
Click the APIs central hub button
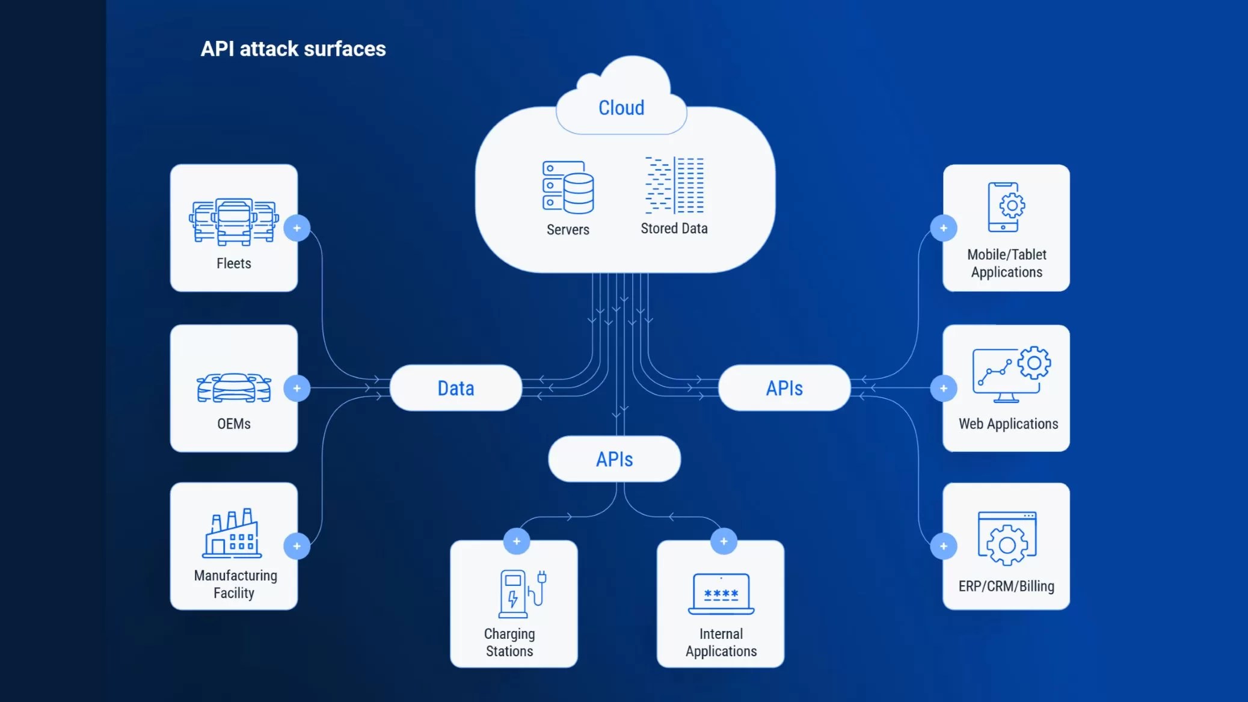click(x=613, y=458)
